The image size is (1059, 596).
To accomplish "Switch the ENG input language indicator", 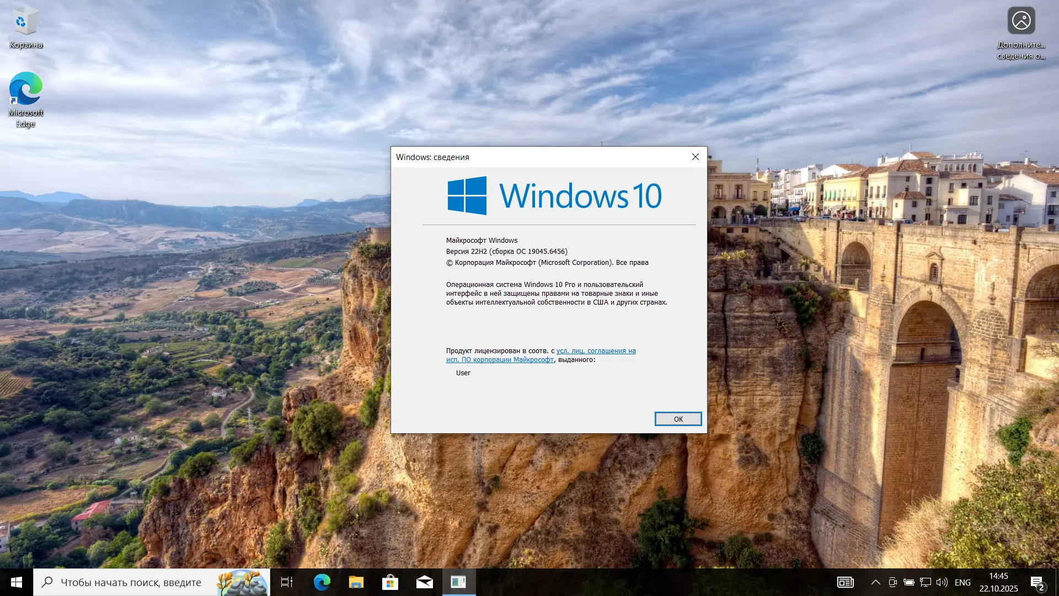I will coord(962,582).
